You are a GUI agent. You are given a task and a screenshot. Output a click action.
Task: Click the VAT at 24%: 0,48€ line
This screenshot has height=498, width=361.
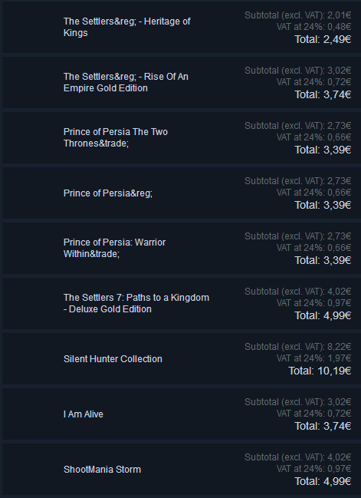point(314,27)
